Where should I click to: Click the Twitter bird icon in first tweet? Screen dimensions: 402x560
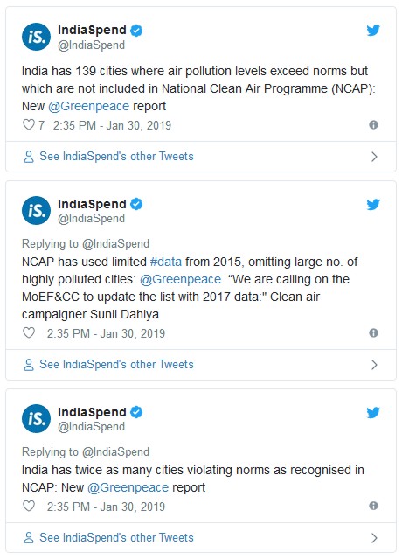pyautogui.click(x=373, y=31)
